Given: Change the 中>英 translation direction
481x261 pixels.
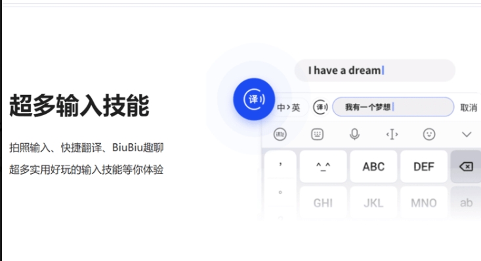Looking at the screenshot, I should tap(289, 107).
